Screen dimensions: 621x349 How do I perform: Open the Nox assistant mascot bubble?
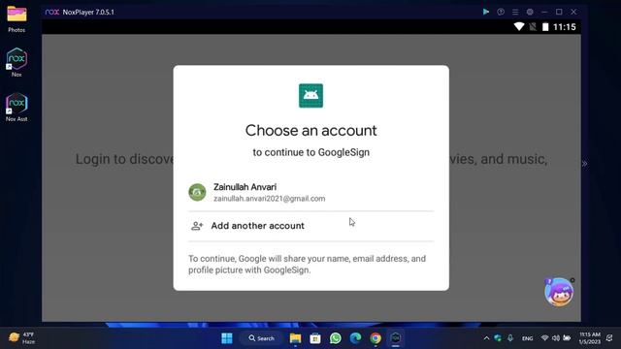tap(559, 292)
